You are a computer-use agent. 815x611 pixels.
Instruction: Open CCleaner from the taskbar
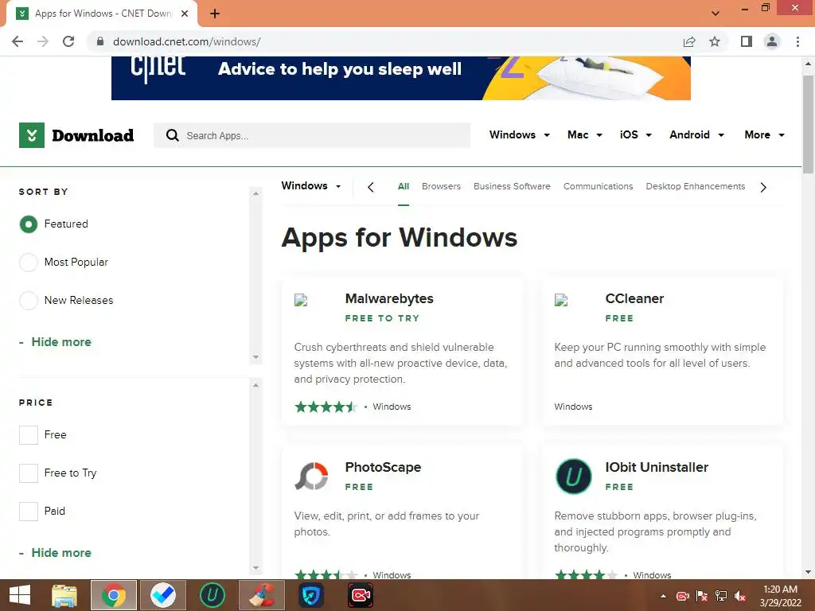(261, 595)
